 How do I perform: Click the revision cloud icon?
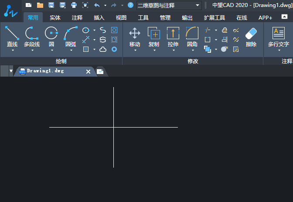point(103,49)
